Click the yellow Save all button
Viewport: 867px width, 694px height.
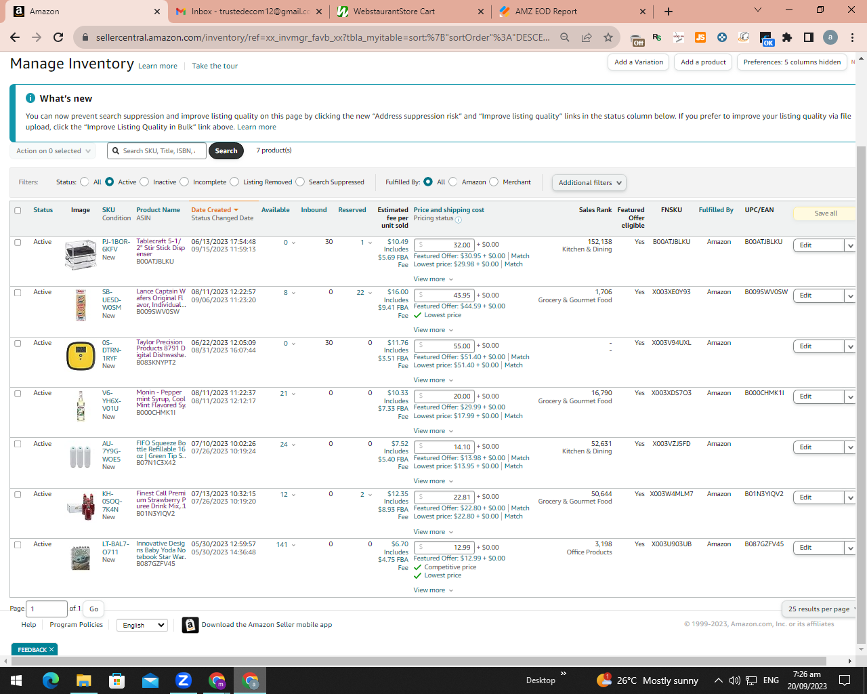[x=825, y=213]
